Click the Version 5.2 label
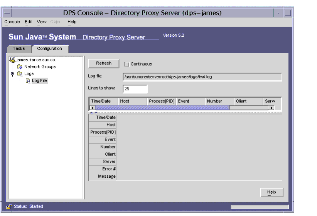The height and width of the screenshot is (216, 317). pyautogui.click(x=174, y=36)
